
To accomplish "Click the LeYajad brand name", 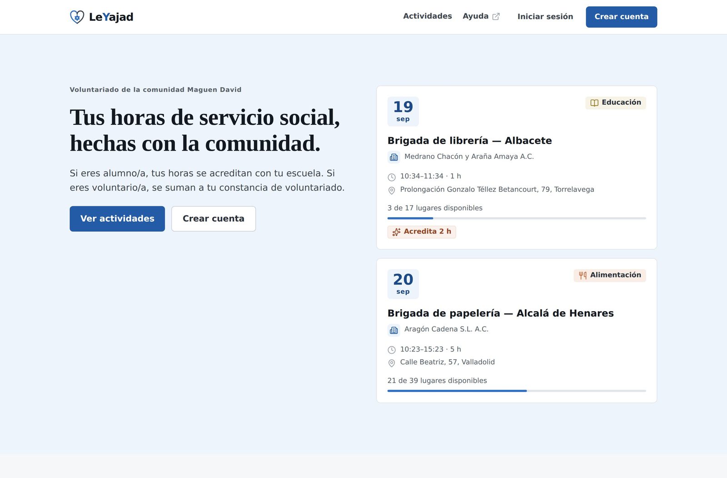I will click(111, 17).
